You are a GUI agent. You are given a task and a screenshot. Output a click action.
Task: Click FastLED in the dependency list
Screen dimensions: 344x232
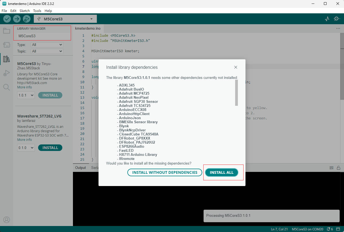126,150
